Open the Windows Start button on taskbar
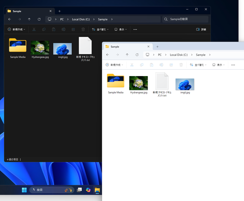Image resolution: width=244 pixels, height=201 pixels. (24, 190)
